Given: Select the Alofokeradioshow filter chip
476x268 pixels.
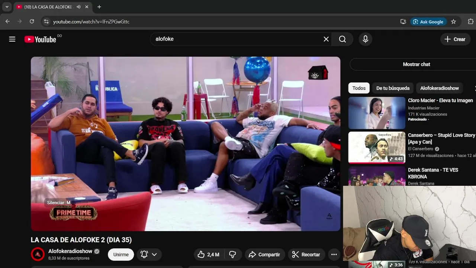Looking at the screenshot, I should pyautogui.click(x=440, y=88).
